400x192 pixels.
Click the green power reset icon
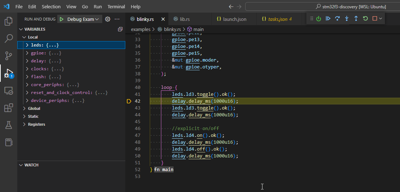(319, 18)
